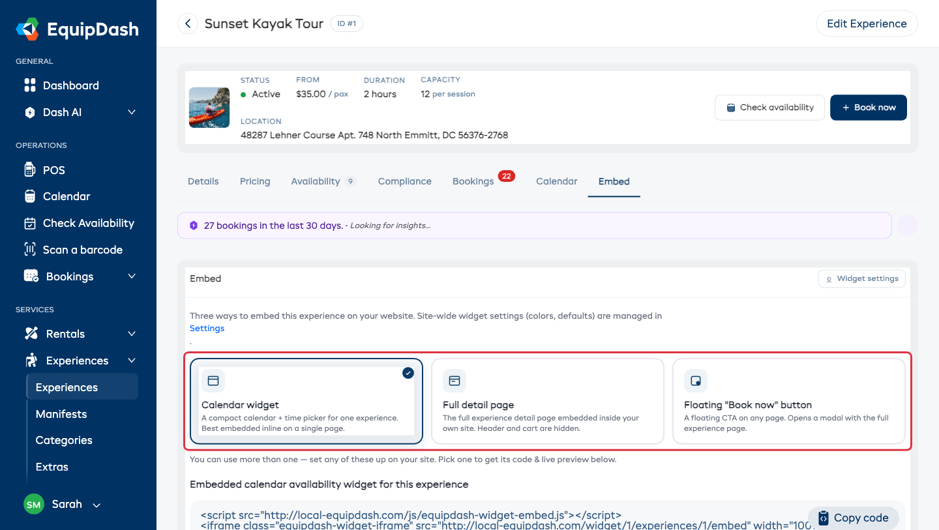Click the kayak tour thumbnail

[209, 108]
